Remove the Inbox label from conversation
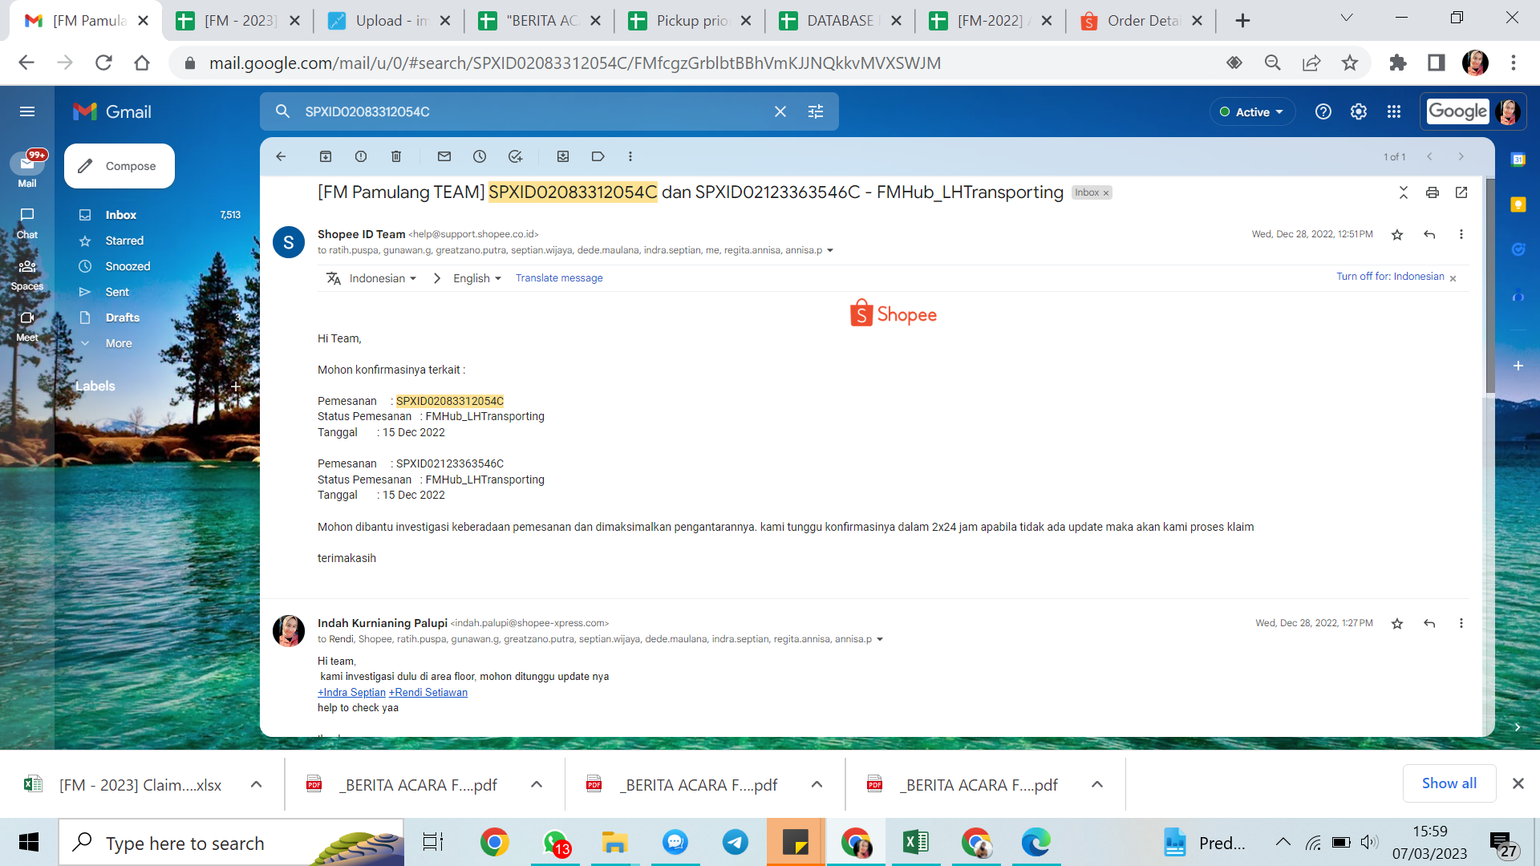This screenshot has height=866, width=1540. click(1106, 193)
